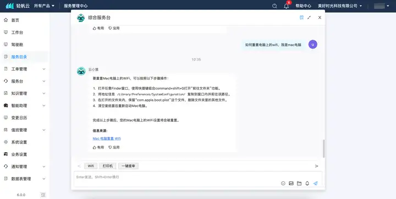Click the 打印机 quick reply button

(x=108, y=166)
